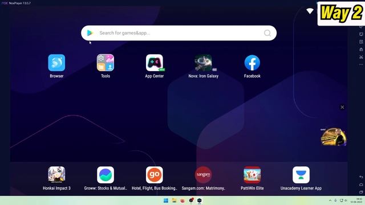The height and width of the screenshot is (205, 365).
Task: Open recent apps from the sidebar
Action: [x=361, y=192]
